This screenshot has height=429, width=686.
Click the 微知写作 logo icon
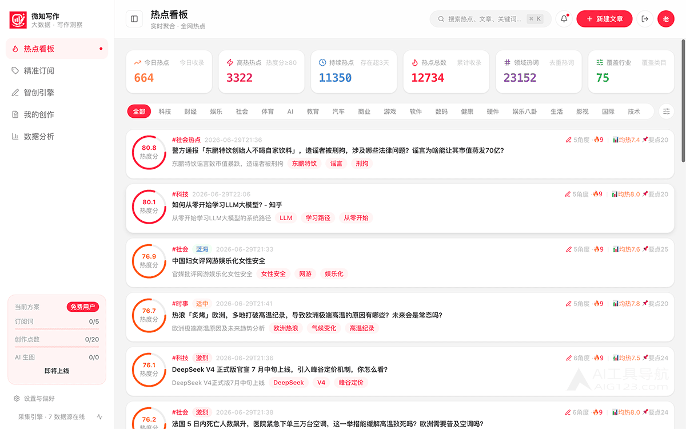click(18, 20)
